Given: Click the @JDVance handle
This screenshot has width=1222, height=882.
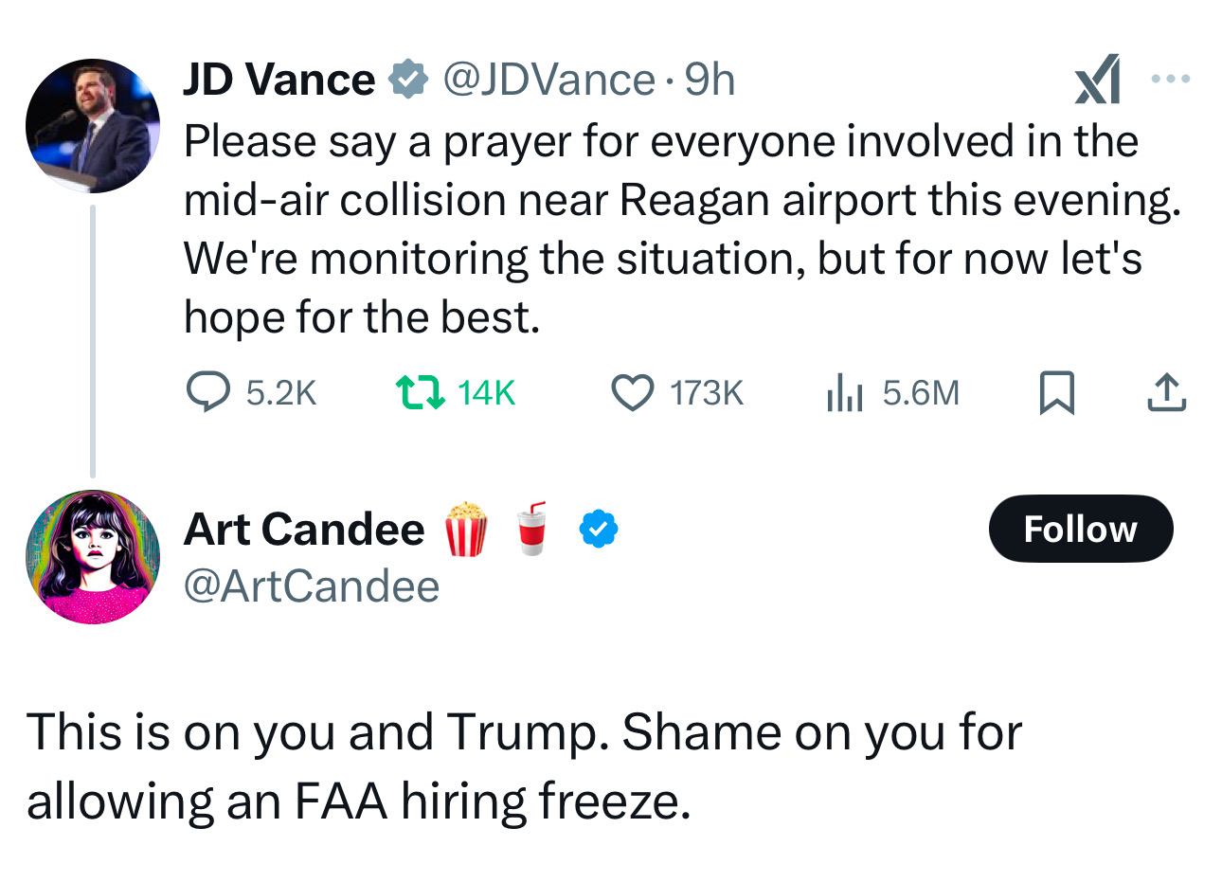Looking at the screenshot, I should click(548, 80).
